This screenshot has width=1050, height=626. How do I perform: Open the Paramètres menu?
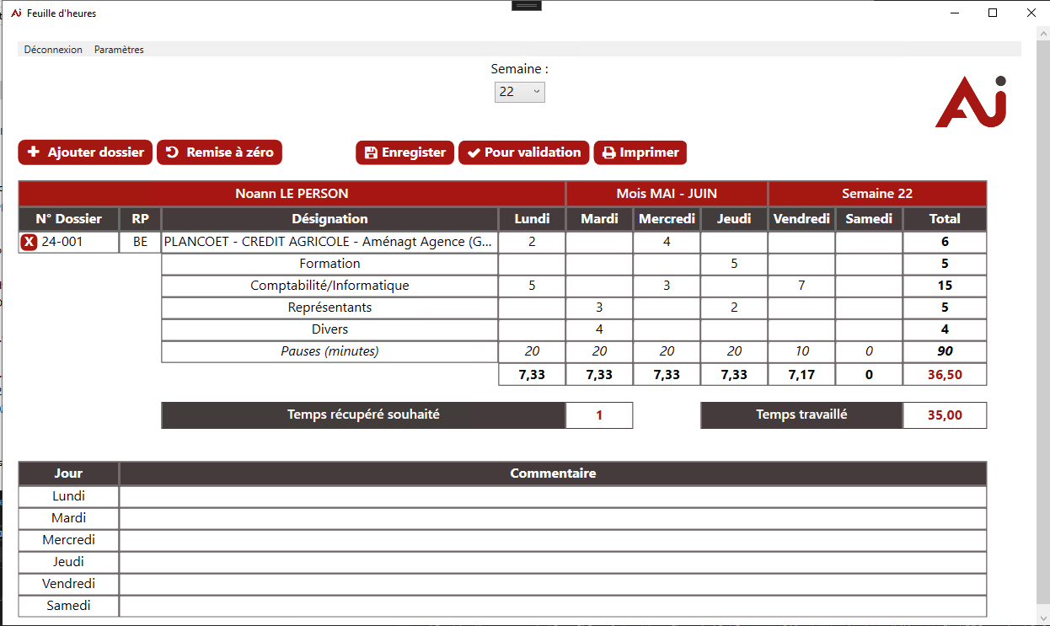tap(119, 50)
